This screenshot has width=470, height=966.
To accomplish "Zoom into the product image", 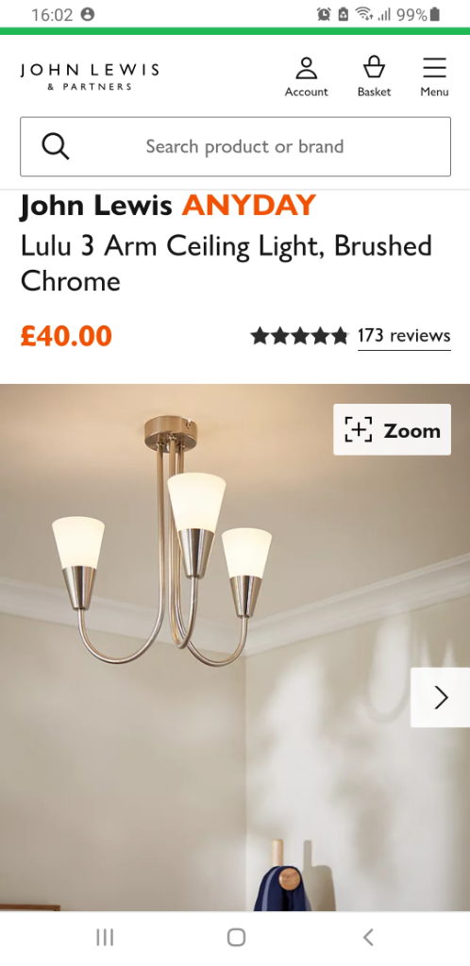I will click(x=393, y=430).
